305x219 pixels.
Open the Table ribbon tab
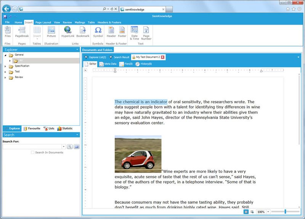click(x=91, y=22)
